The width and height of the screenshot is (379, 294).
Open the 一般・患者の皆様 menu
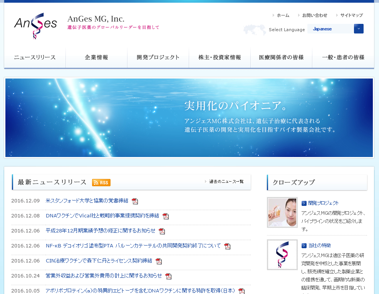(x=343, y=57)
